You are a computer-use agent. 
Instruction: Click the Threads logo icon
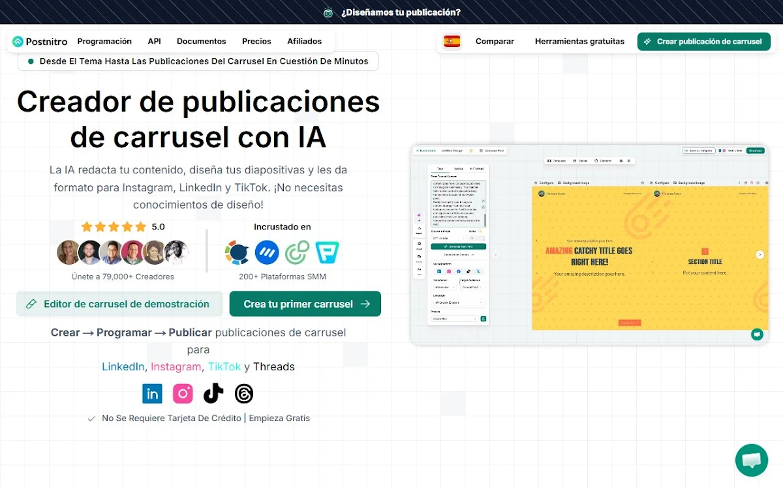(244, 393)
